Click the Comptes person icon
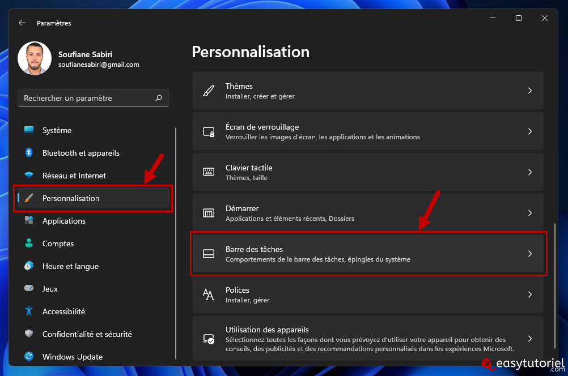The image size is (568, 376). (x=29, y=243)
